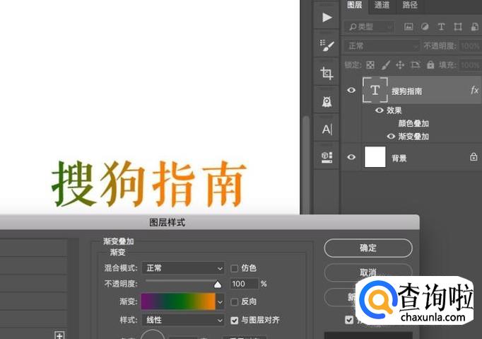The height and width of the screenshot is (339, 482).
Task: Click the lock icon on 背景 layer
Action: [474, 156]
